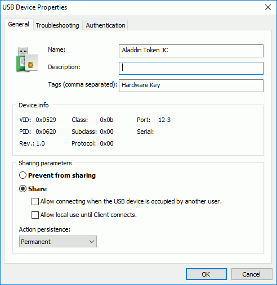Screen dimensions: 277x285
Task: Click the Protocol: label
Action: 83,143
